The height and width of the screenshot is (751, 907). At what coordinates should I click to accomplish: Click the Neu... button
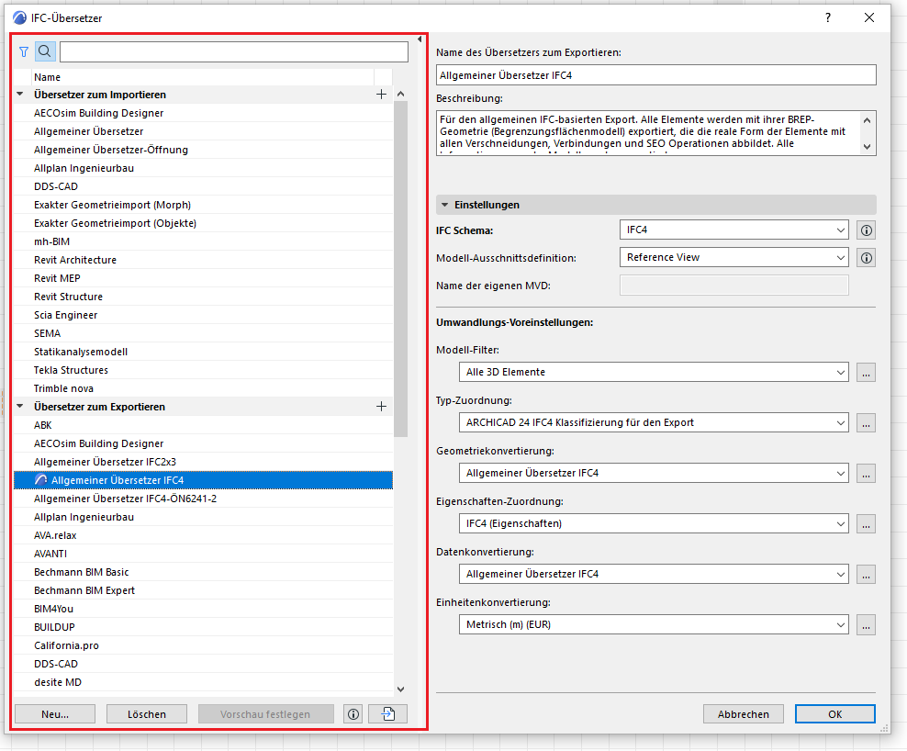click(55, 714)
